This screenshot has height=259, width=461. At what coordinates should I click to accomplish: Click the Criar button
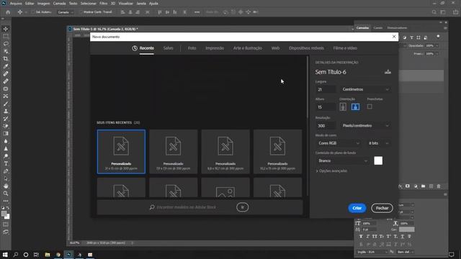point(357,208)
